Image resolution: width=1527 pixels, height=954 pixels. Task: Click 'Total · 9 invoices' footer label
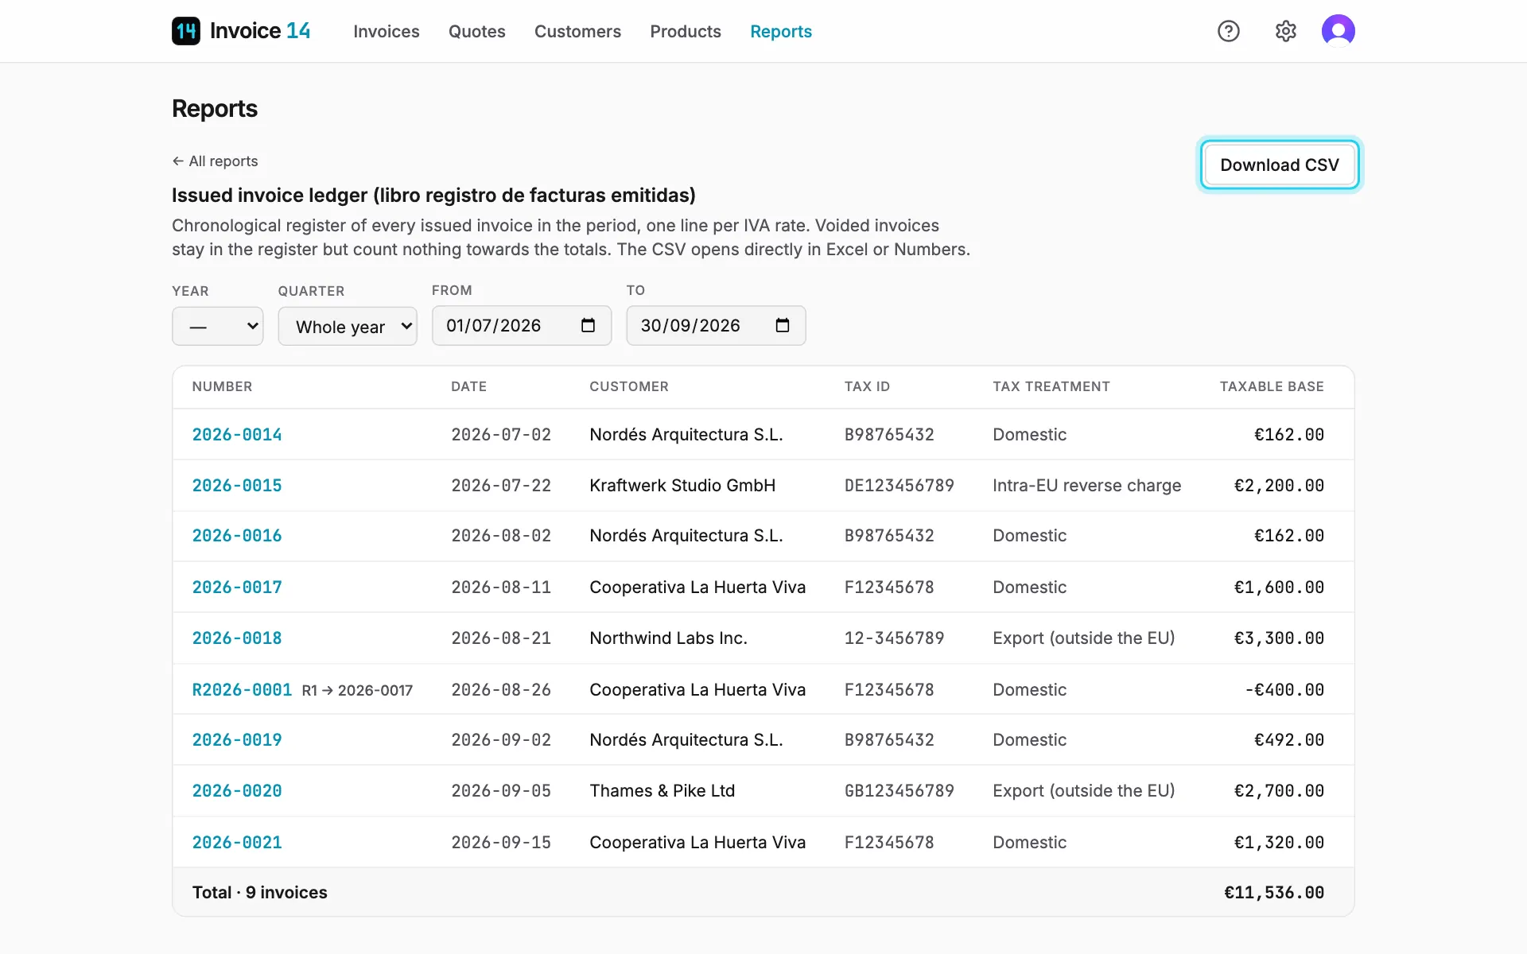click(x=259, y=892)
